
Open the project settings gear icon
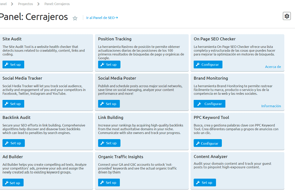(x=287, y=16)
